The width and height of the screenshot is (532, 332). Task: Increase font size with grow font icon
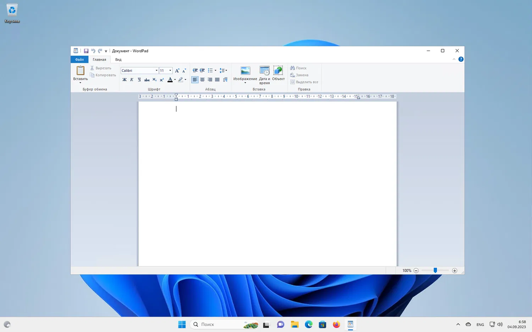(177, 71)
